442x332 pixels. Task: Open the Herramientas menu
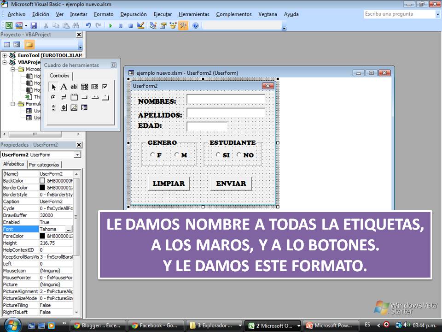193,14
